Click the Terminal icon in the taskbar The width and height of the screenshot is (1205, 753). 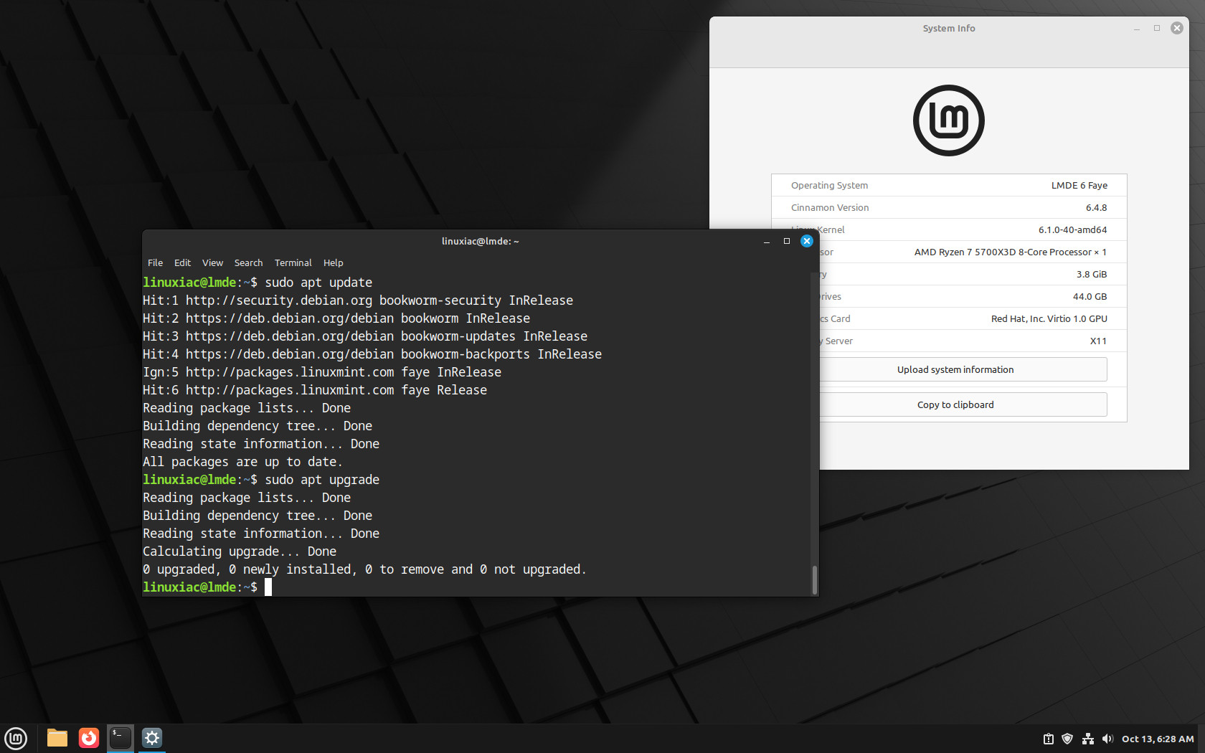pyautogui.click(x=120, y=738)
